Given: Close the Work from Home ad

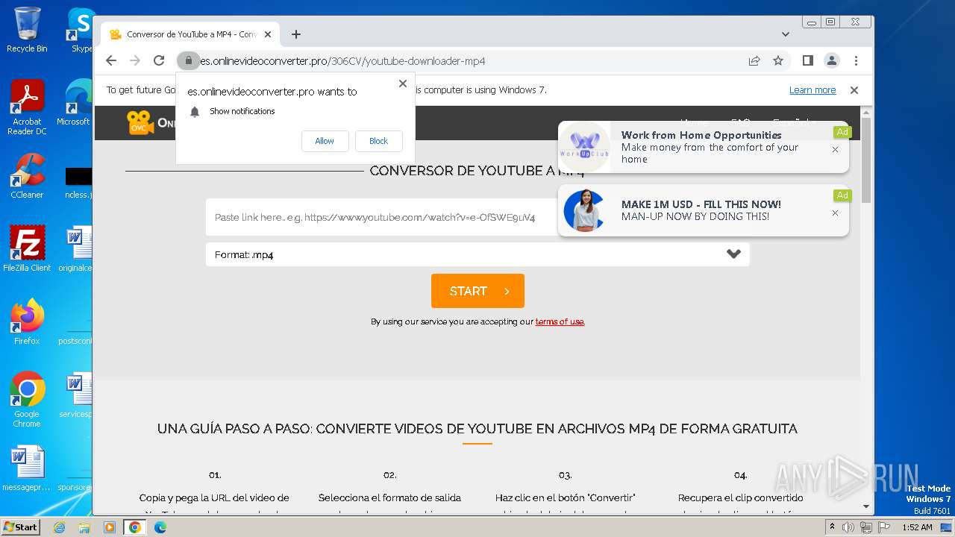Looking at the screenshot, I should pyautogui.click(x=835, y=149).
